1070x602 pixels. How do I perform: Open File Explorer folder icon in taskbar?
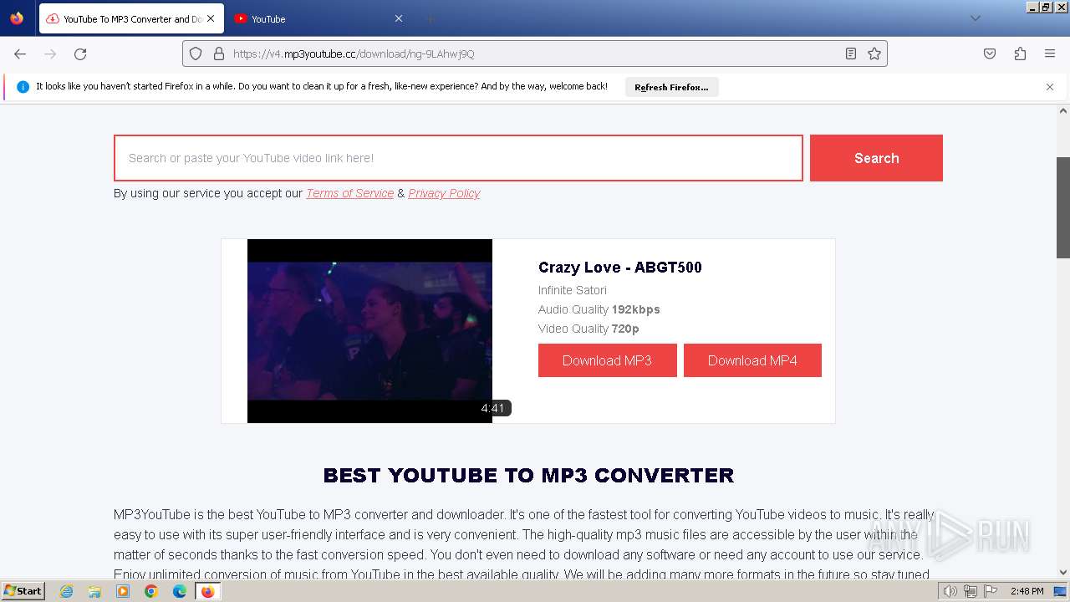(x=94, y=591)
